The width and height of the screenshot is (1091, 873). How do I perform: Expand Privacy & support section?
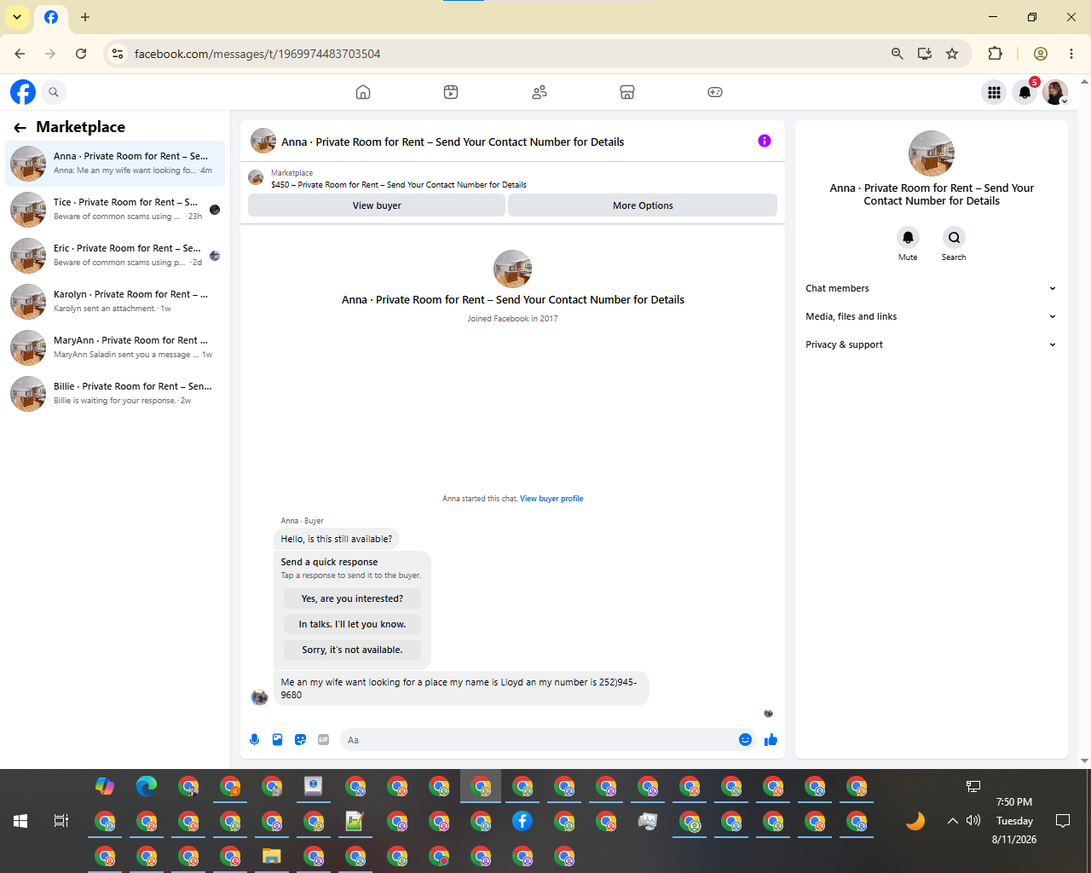click(x=931, y=344)
